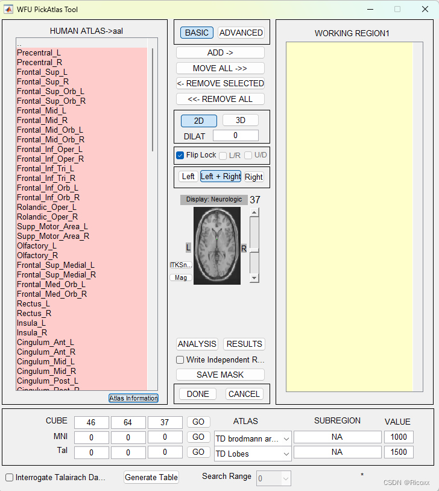
Task: Select the Left hemisphere option
Action: pos(188,177)
